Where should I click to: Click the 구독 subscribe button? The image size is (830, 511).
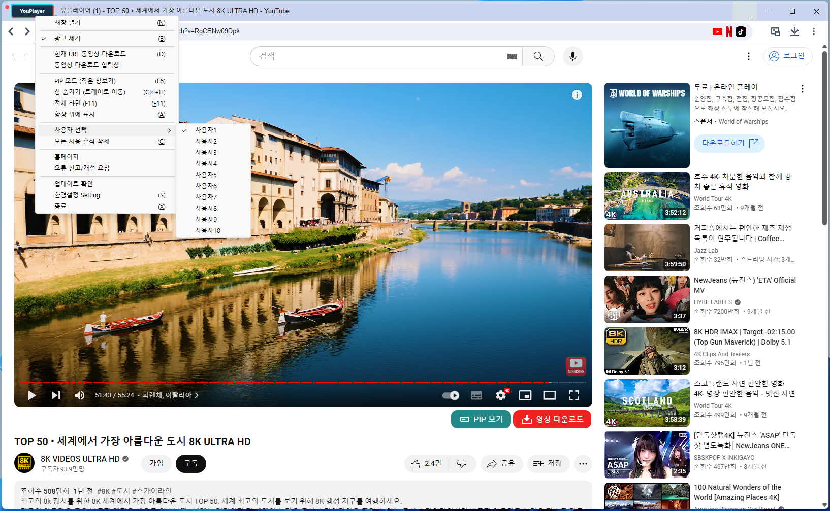[191, 463]
